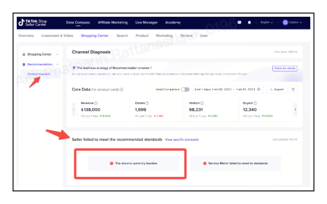Click Seller failed to meet recommended standards text
Image resolution: width=327 pixels, height=204 pixels.
coord(117,140)
